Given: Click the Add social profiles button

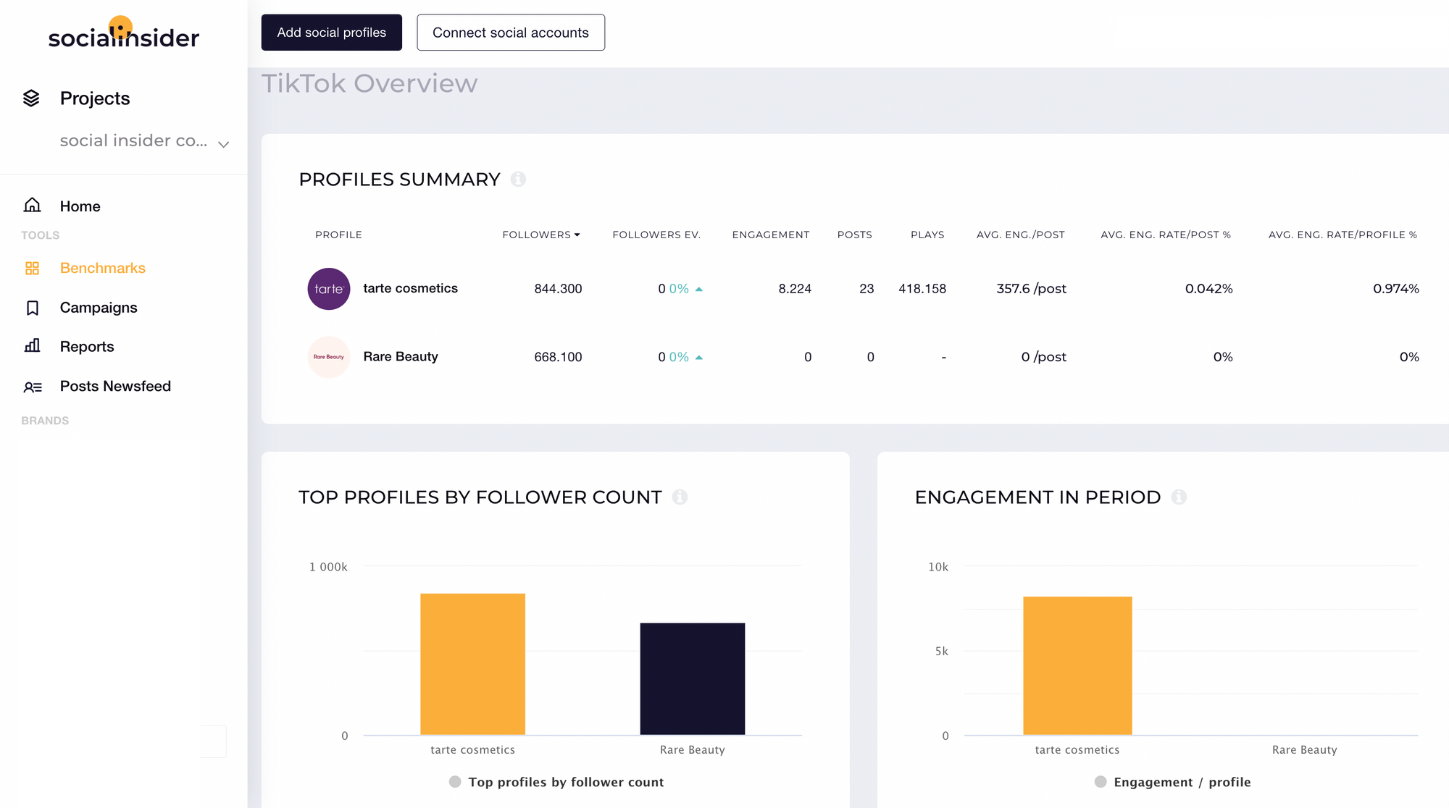Looking at the screenshot, I should click(330, 32).
